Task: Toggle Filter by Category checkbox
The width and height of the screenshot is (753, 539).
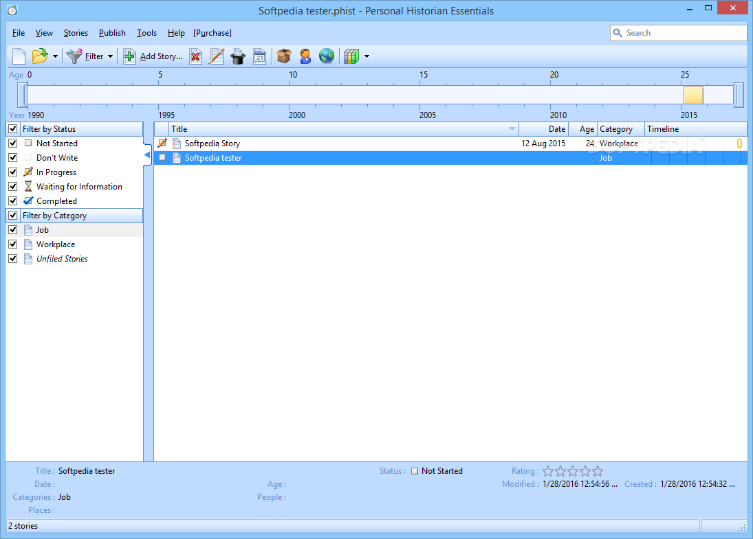Action: (13, 216)
